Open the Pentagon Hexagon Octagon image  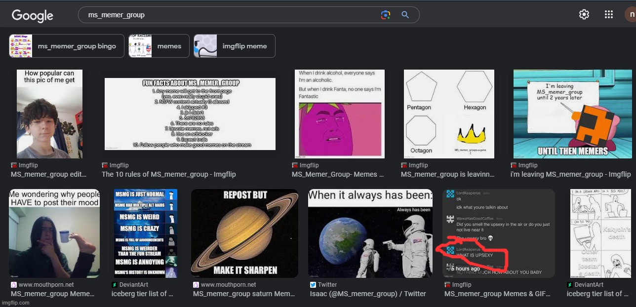(x=449, y=114)
